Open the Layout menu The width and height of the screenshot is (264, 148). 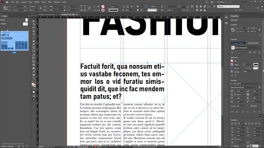pyautogui.click(x=24, y=2)
